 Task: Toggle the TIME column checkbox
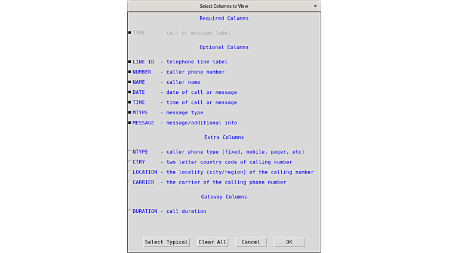click(x=130, y=102)
